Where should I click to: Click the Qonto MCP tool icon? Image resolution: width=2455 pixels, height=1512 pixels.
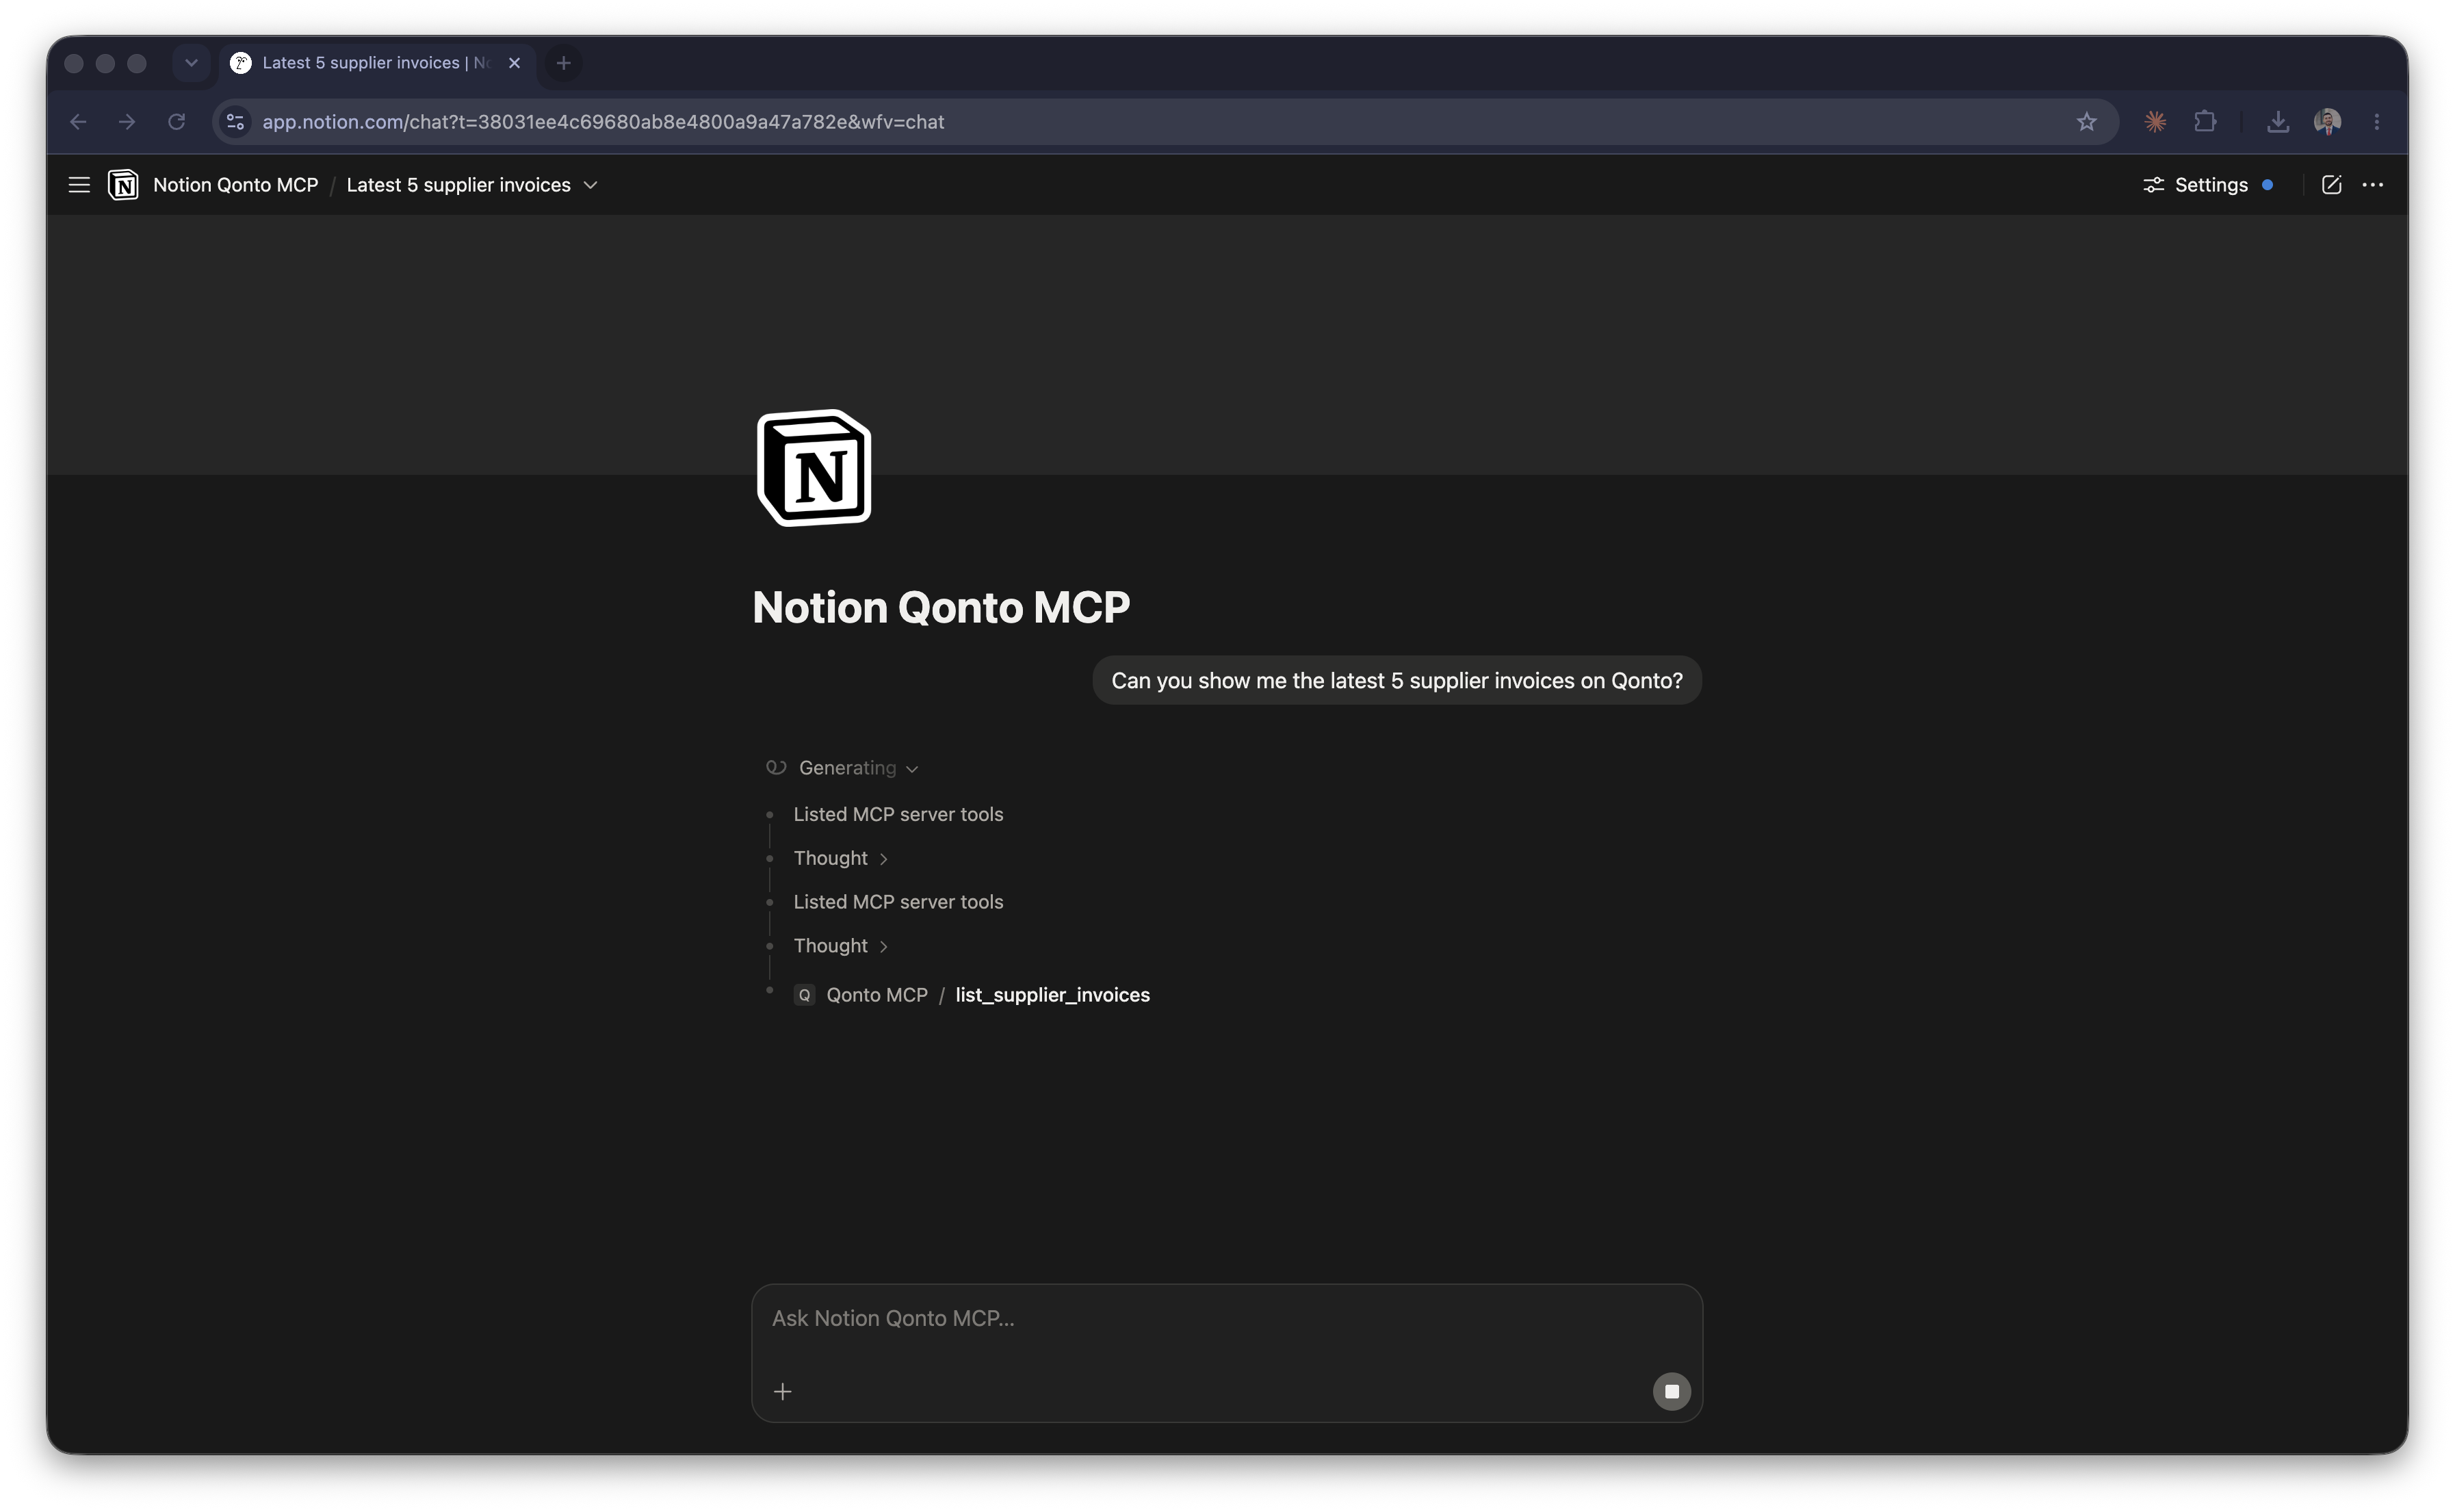[804, 995]
